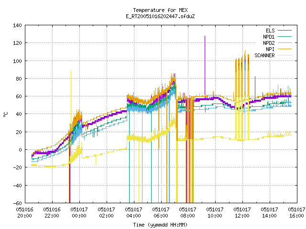The width and height of the screenshot is (306, 229).
Task: Click the NPI legend label
Action: [x=270, y=49]
